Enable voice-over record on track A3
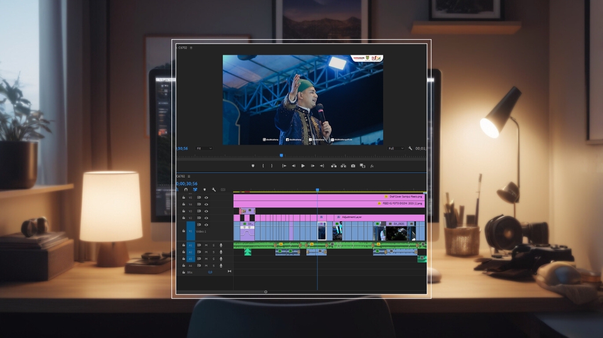The image size is (603, 338). click(220, 259)
